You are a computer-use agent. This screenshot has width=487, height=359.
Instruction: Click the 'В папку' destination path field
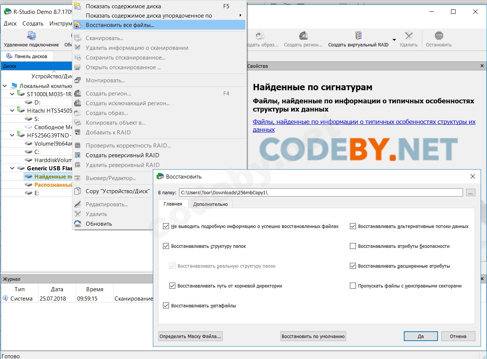pos(321,192)
